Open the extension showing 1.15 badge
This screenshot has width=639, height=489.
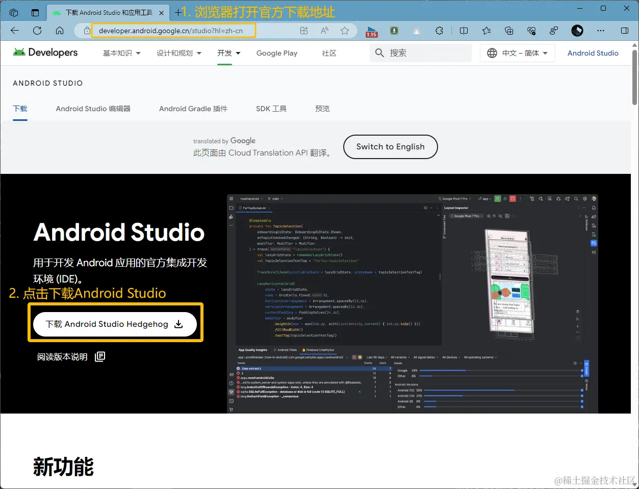coord(371,31)
